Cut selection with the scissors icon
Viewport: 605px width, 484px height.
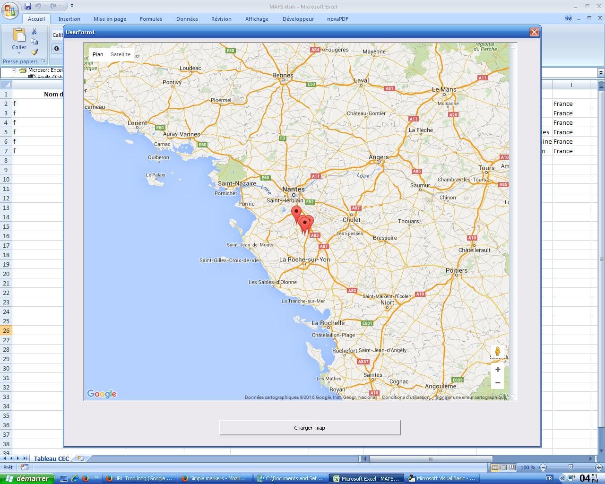click(34, 31)
